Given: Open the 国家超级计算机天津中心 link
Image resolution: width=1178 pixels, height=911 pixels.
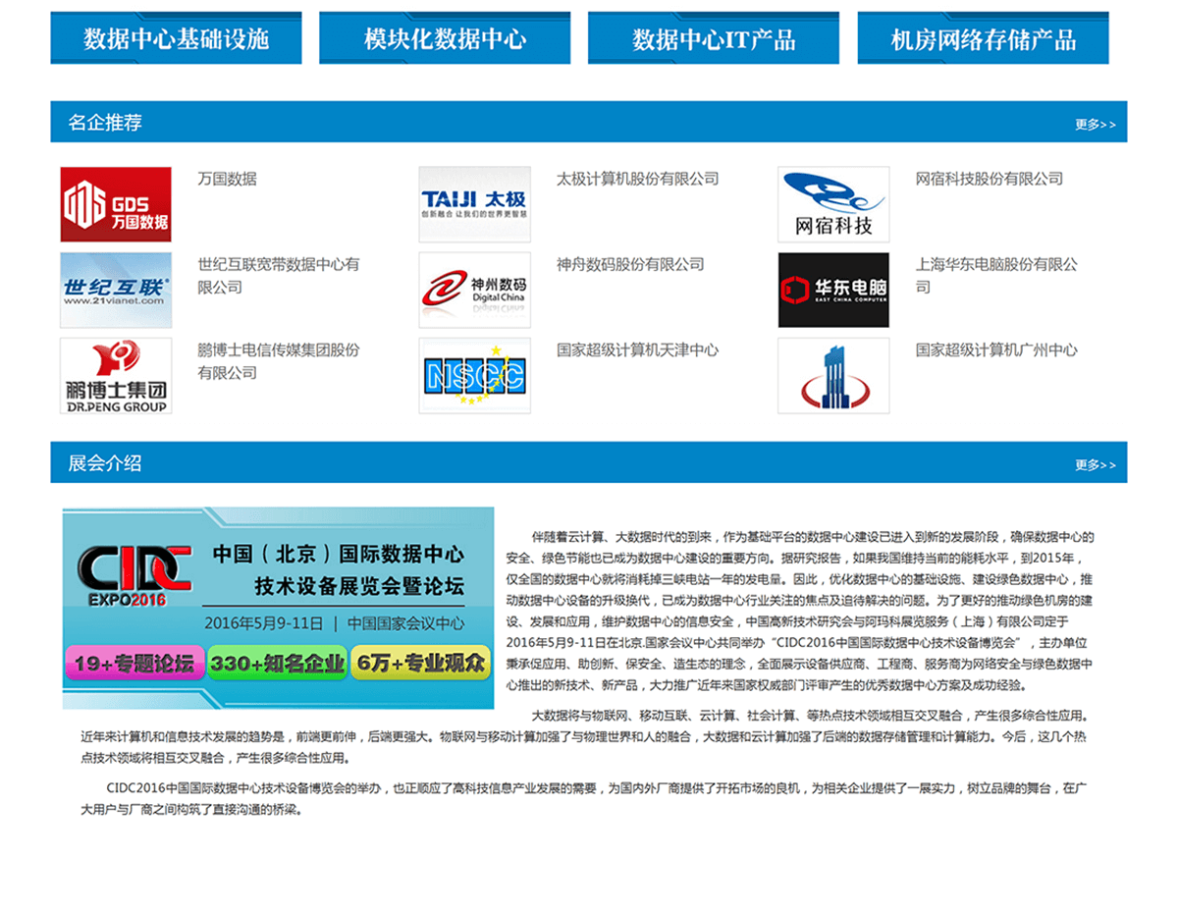Looking at the screenshot, I should point(638,349).
